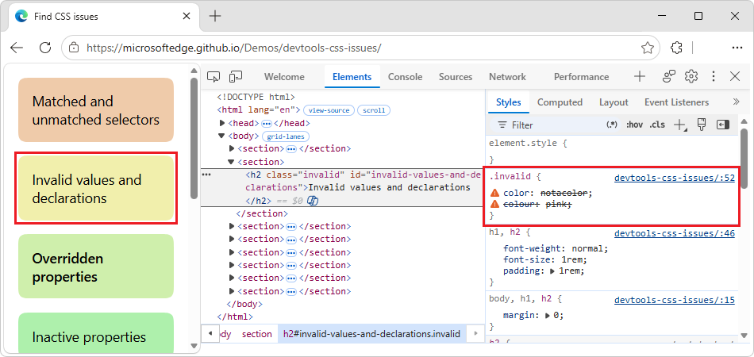The height and width of the screenshot is (357, 754).
Task: Activate the inspect element picker icon
Action: point(214,76)
